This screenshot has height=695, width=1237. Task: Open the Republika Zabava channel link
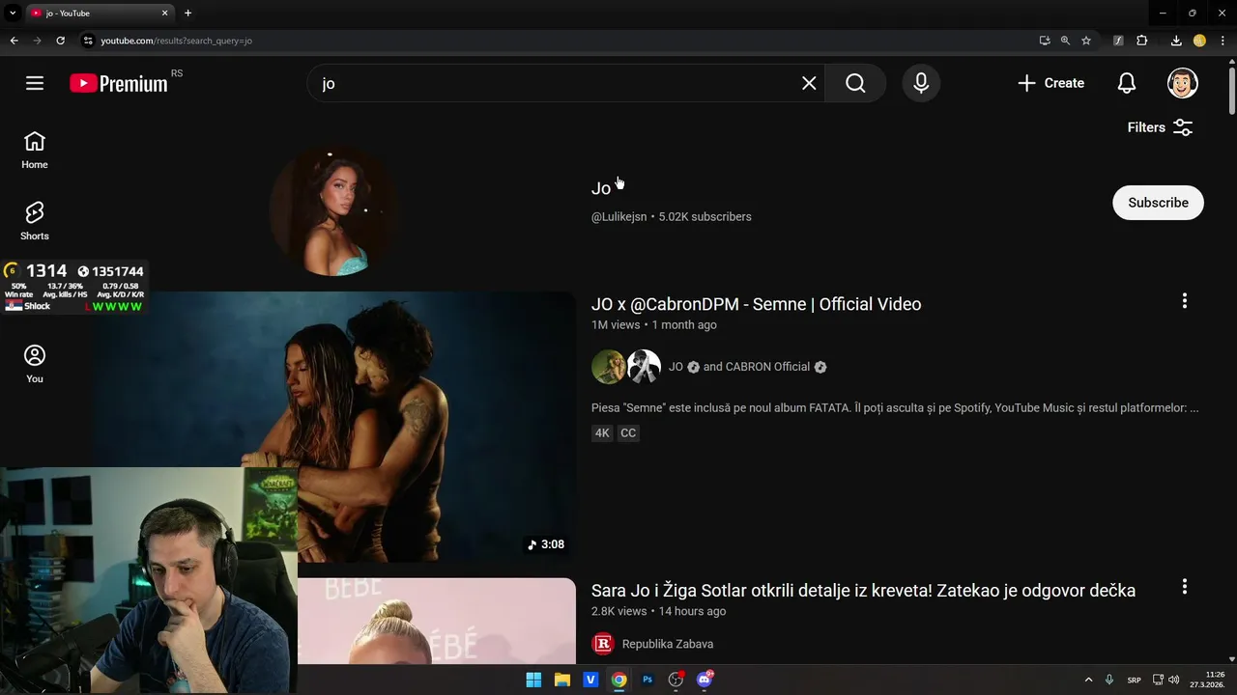pyautogui.click(x=668, y=644)
